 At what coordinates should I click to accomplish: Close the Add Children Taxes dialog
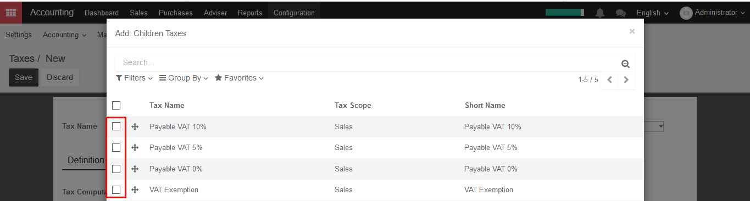[x=632, y=31]
